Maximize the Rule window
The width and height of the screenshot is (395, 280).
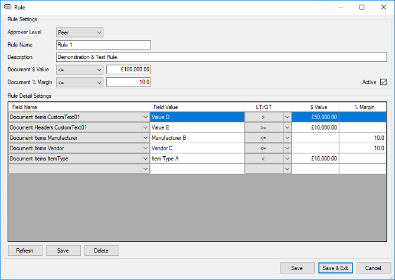coord(362,7)
